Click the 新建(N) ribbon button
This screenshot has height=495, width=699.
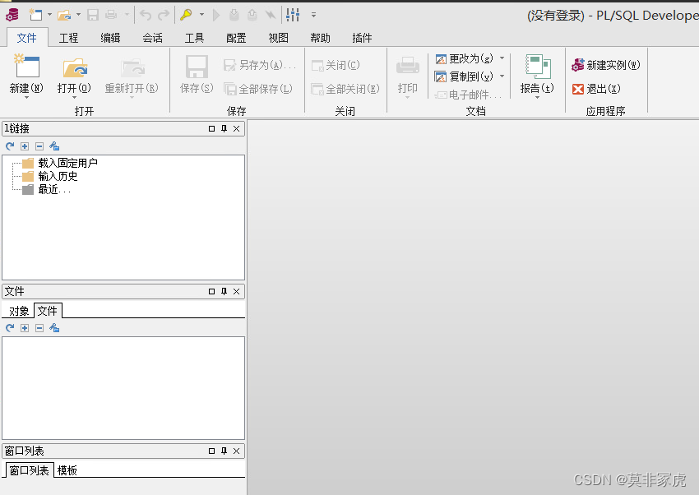click(26, 76)
